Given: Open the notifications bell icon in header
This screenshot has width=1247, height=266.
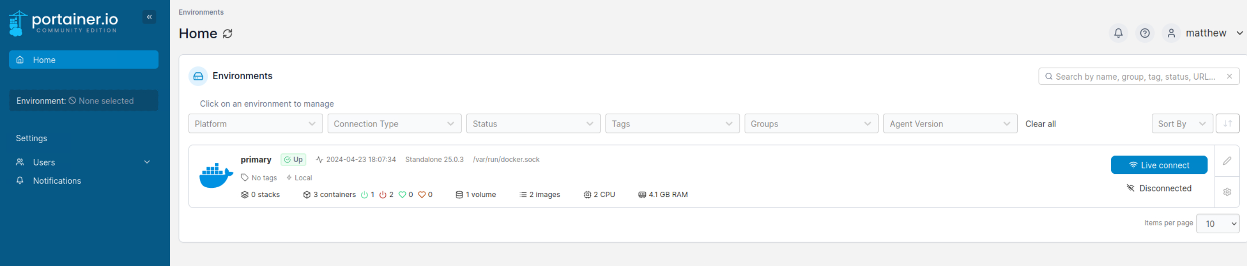Looking at the screenshot, I should click(1118, 33).
